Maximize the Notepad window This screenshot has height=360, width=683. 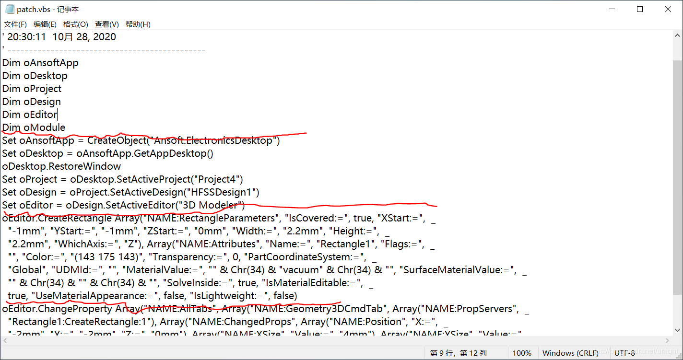(x=640, y=9)
